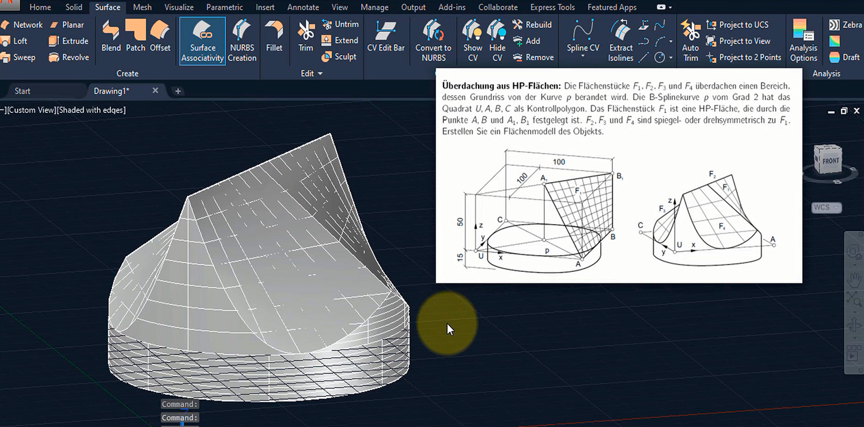
Task: Click the Remove control vertex tool
Action: pos(533,57)
